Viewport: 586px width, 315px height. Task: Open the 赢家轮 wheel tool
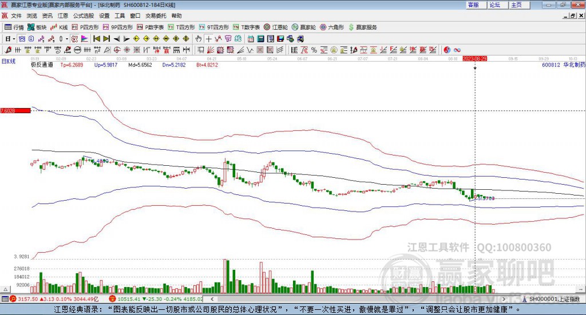[x=304, y=27]
